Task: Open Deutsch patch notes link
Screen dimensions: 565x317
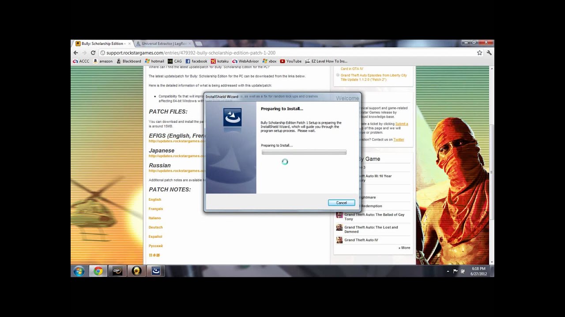Action: [156, 227]
